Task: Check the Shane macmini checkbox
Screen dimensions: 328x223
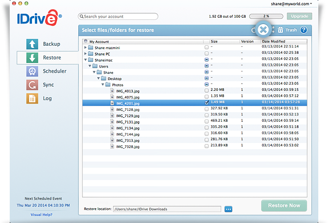Action: click(206, 47)
